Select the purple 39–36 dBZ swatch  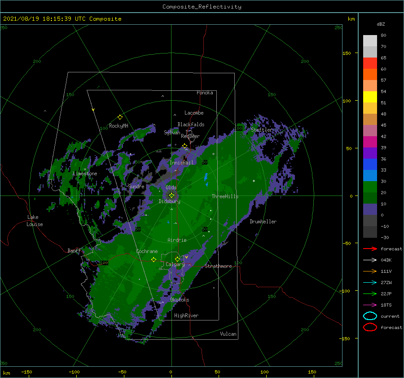370,153
